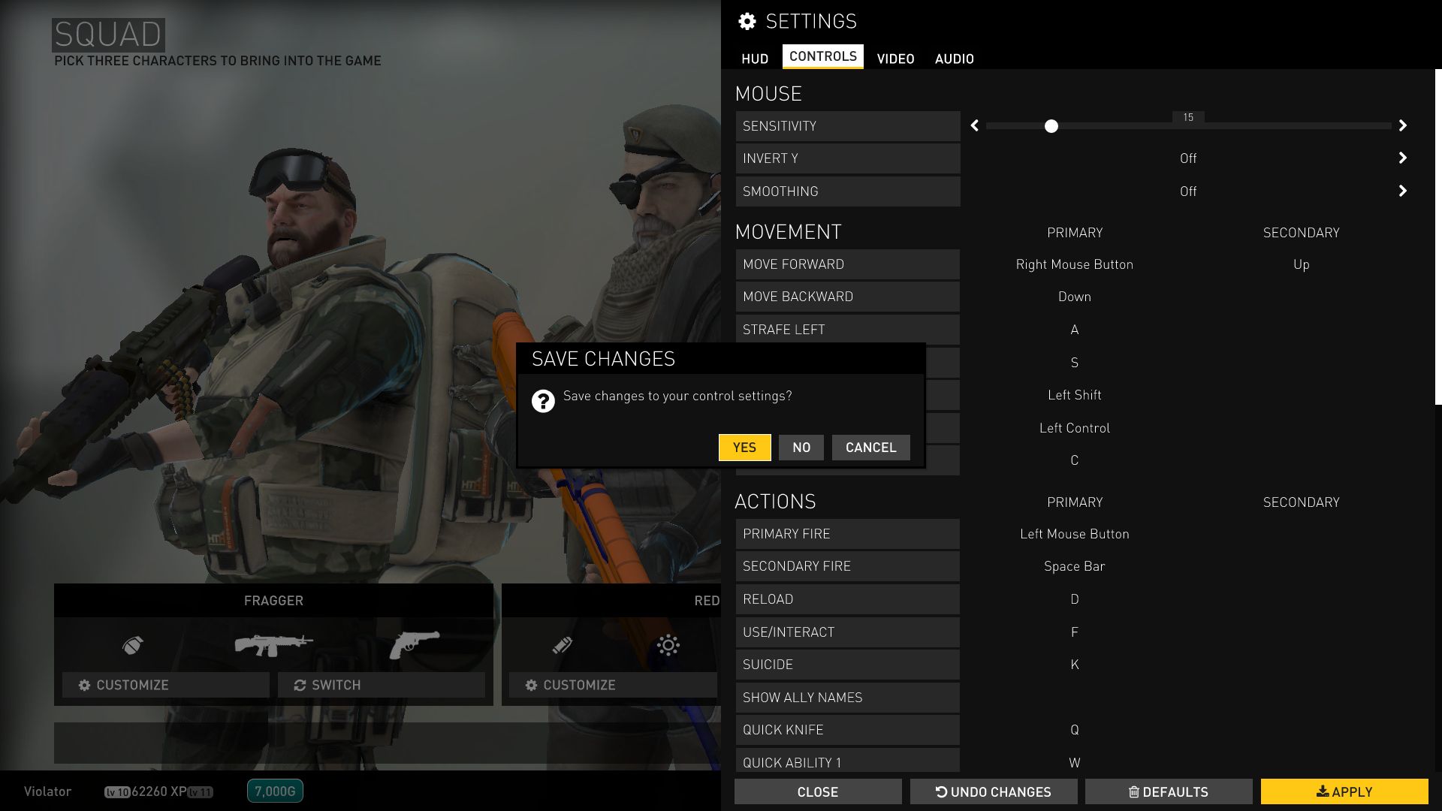This screenshot has width=1442, height=811.
Task: Click the Fragger grenade ability icon
Action: tap(132, 645)
